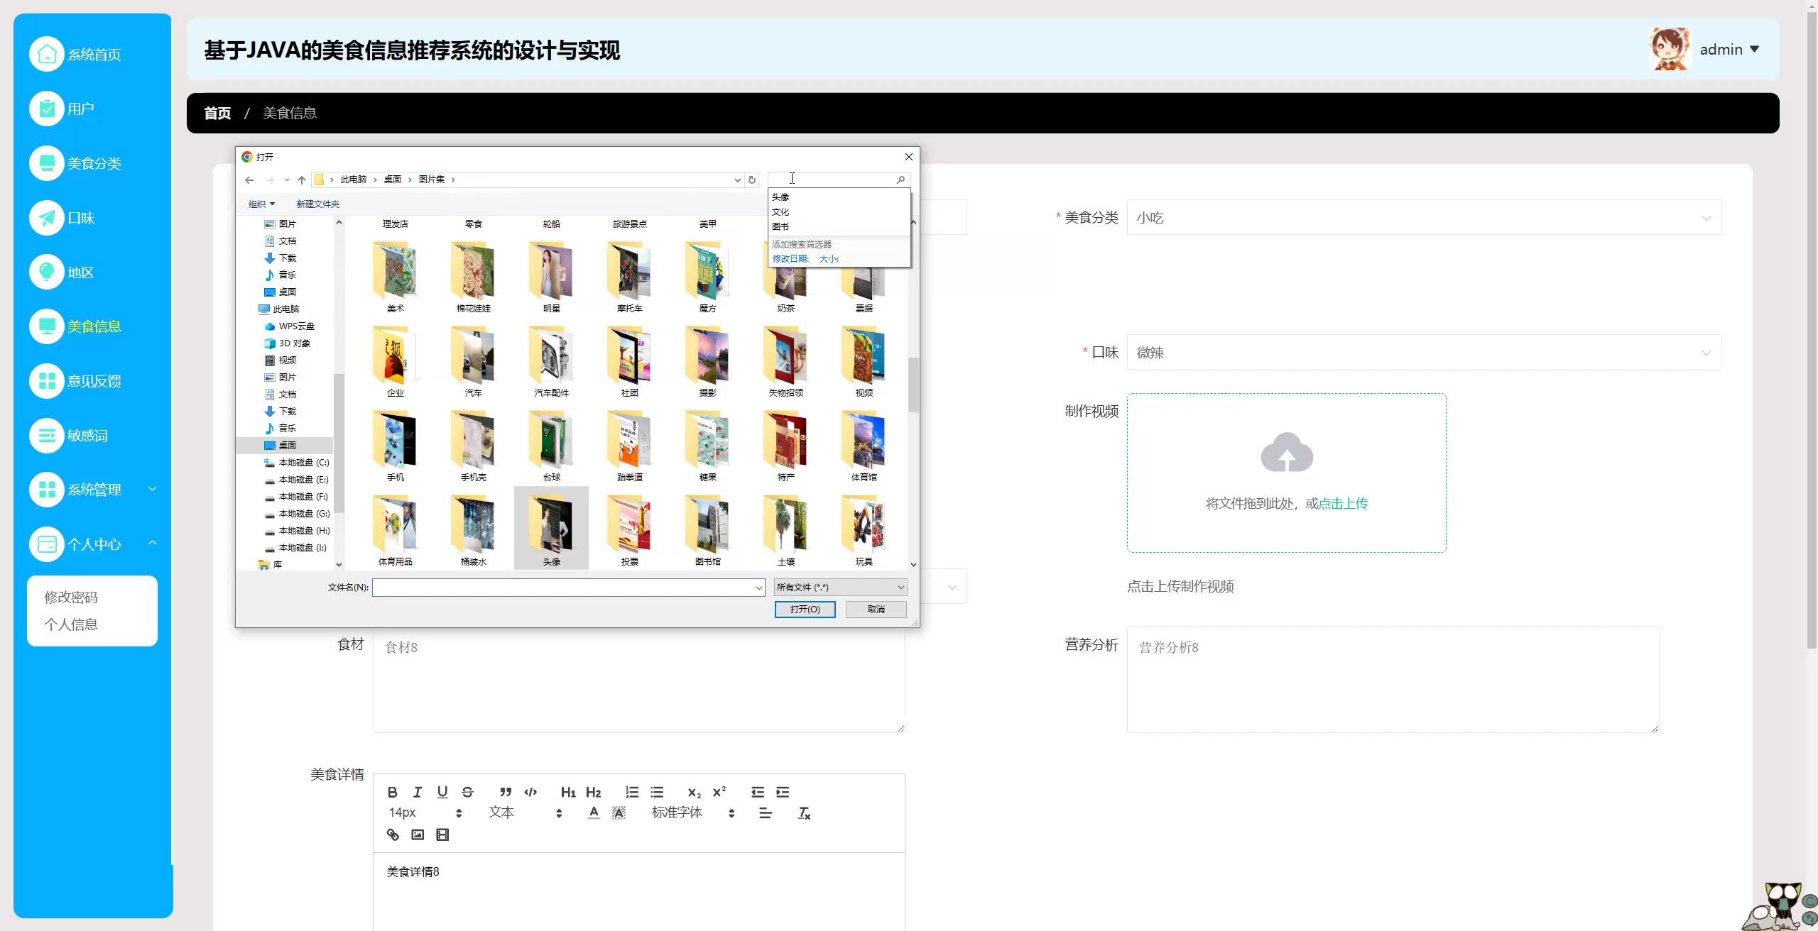Go up one folder level in the dialog
The image size is (1818, 931).
302,180
